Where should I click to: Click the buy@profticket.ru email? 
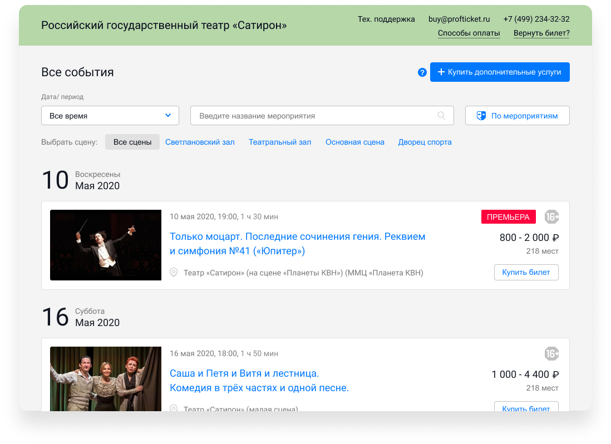point(459,19)
